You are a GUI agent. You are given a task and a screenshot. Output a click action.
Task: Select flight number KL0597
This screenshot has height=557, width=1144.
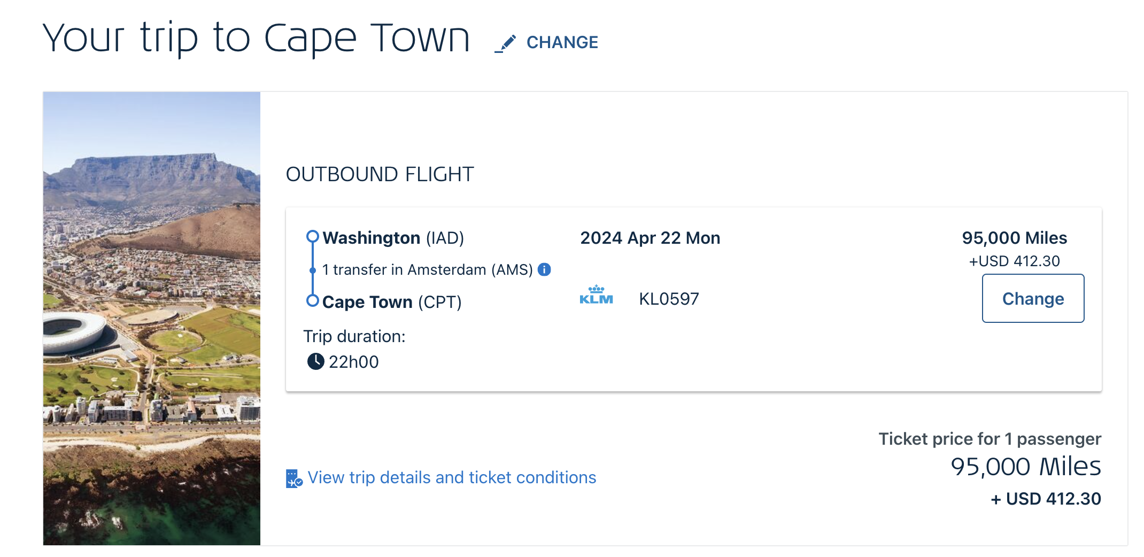669,298
